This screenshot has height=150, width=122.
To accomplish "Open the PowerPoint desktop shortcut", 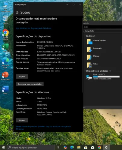I will [5, 76].
